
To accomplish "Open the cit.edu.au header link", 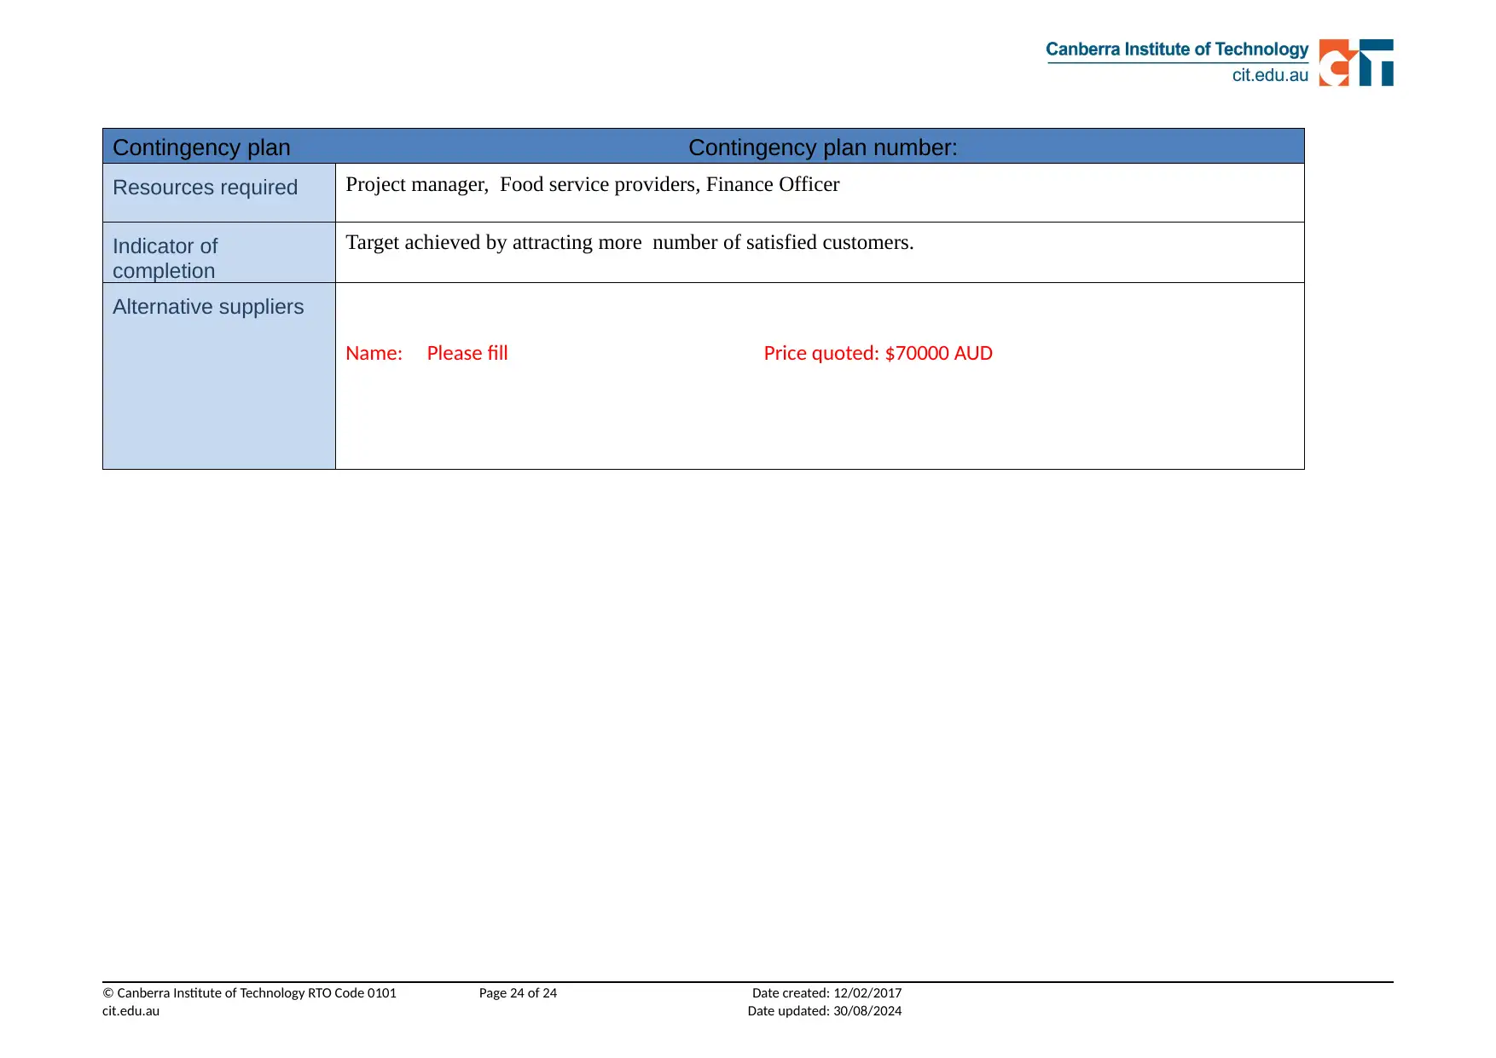I will pyautogui.click(x=1270, y=75).
